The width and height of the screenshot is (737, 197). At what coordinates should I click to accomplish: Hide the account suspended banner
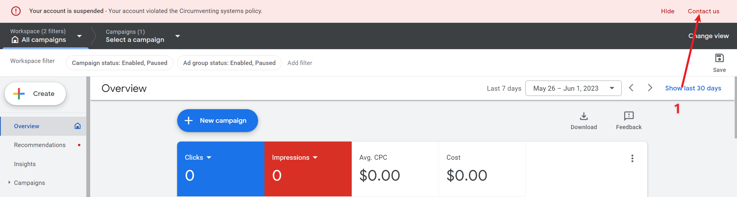pyautogui.click(x=667, y=11)
